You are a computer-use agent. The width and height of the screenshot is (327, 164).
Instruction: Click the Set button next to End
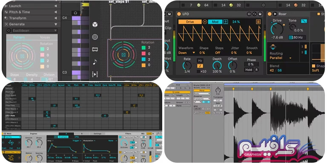[x=188, y=85]
